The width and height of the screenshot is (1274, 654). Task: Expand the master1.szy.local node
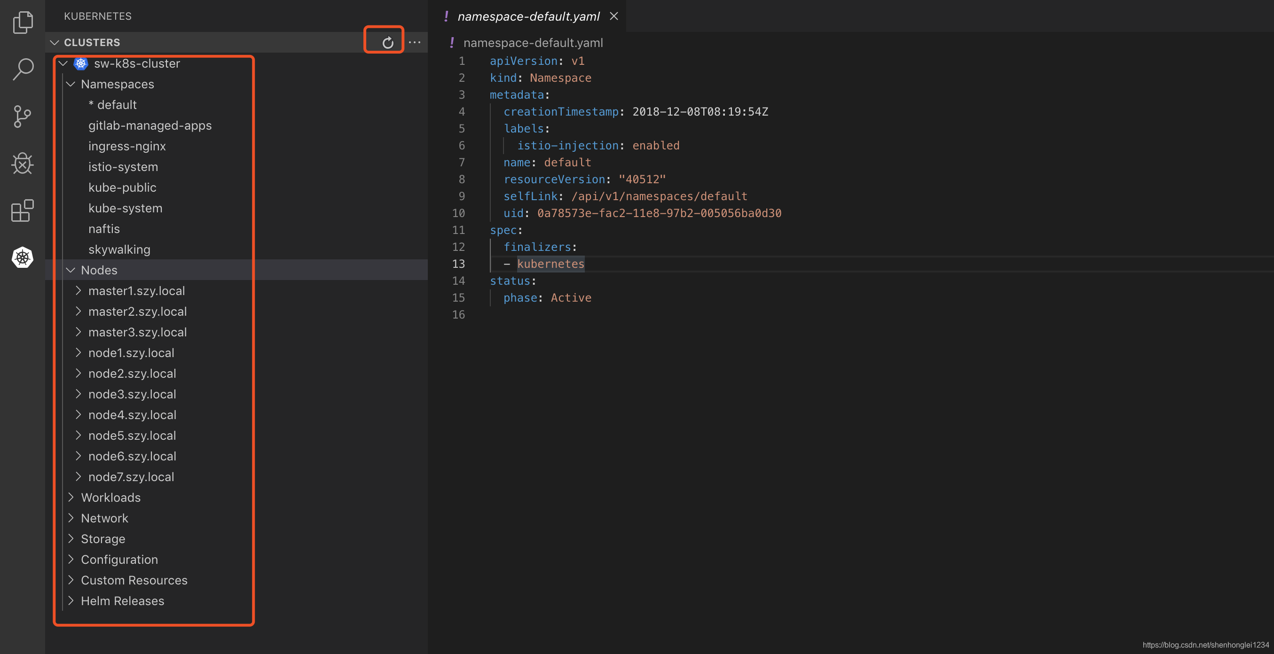click(78, 291)
